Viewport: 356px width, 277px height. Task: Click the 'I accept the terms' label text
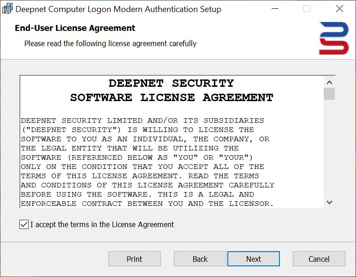pos(102,225)
